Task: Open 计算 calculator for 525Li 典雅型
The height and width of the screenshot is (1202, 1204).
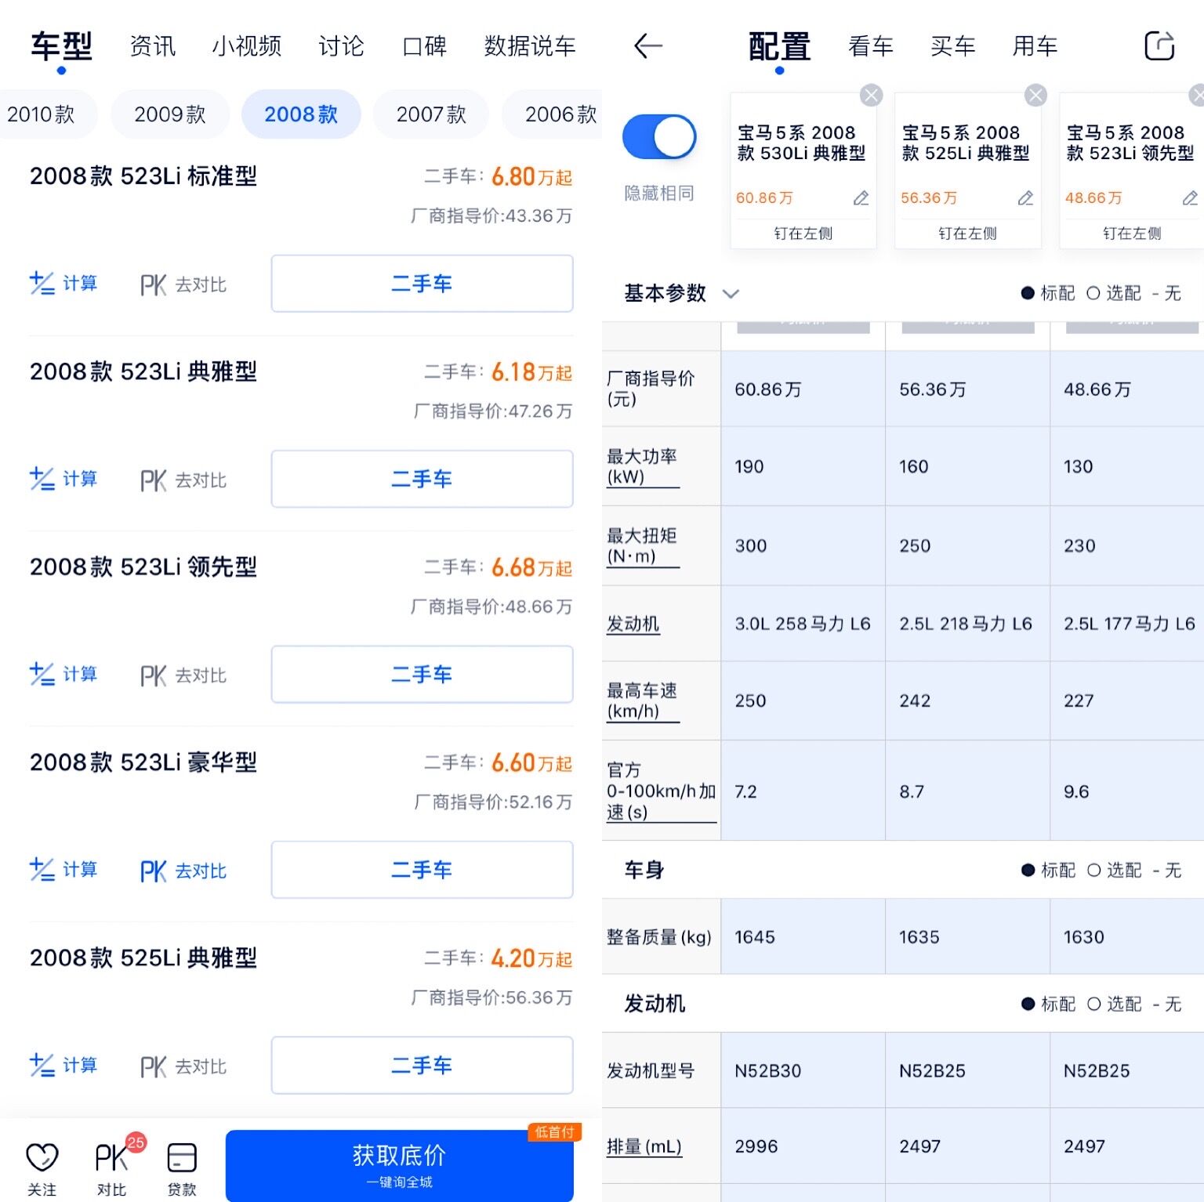Action: [63, 1065]
